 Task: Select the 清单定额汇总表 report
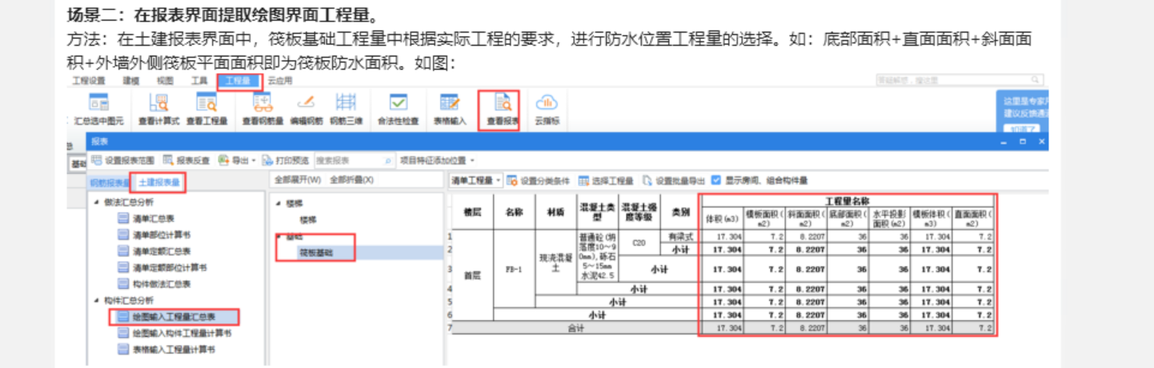pyautogui.click(x=154, y=251)
